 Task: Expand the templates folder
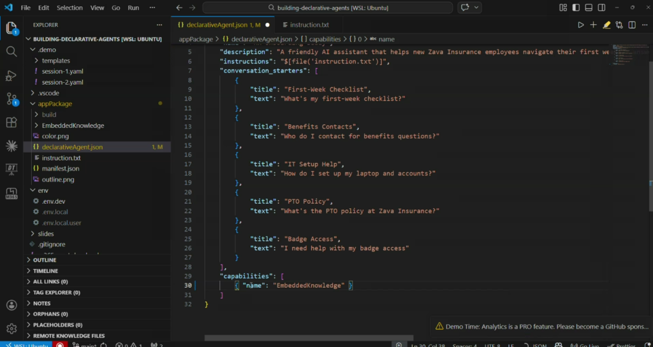point(55,60)
